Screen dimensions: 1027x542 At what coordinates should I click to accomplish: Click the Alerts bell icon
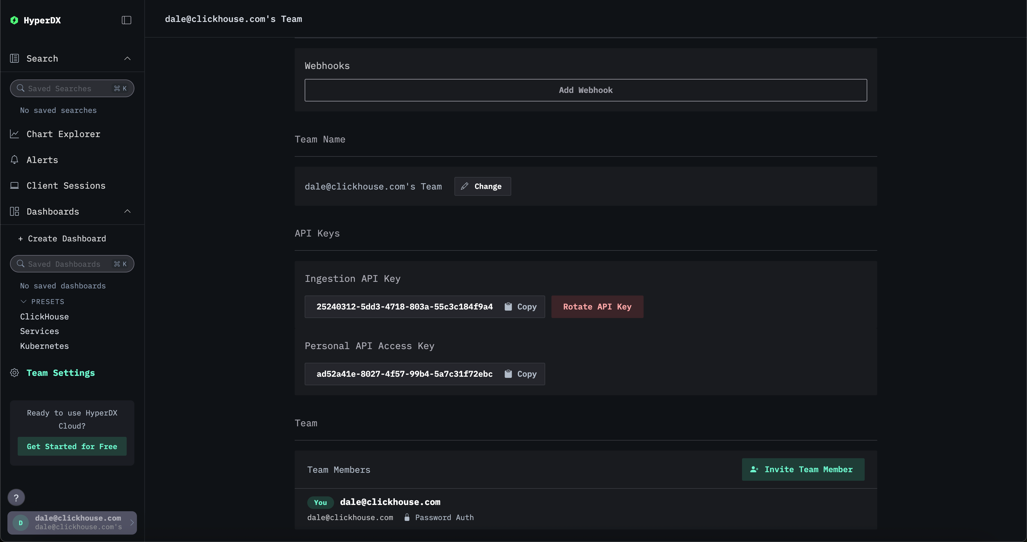point(14,160)
